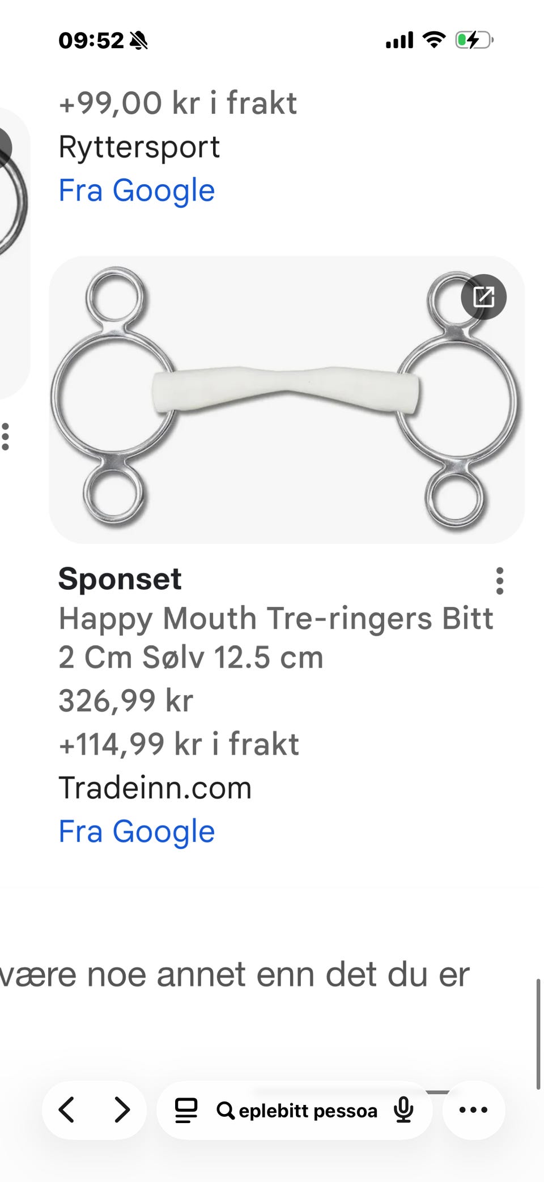Open the Sponset ad options menu
The image size is (544, 1182).
click(x=499, y=581)
